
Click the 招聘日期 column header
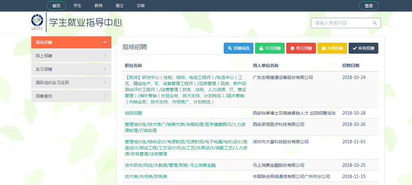click(351, 65)
